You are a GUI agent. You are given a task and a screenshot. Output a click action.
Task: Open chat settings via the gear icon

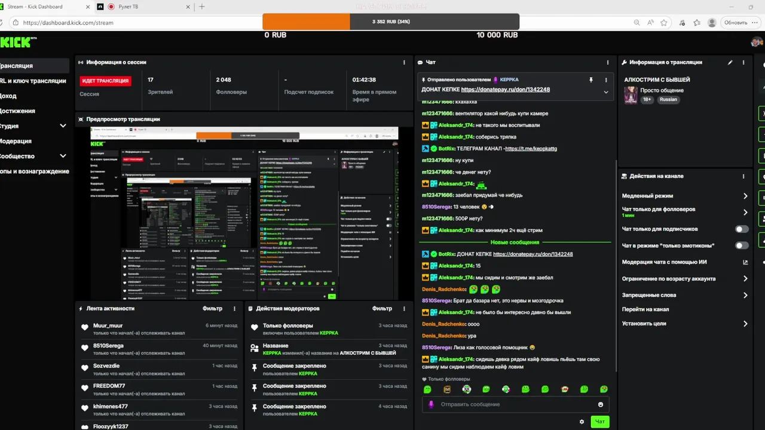point(582,422)
